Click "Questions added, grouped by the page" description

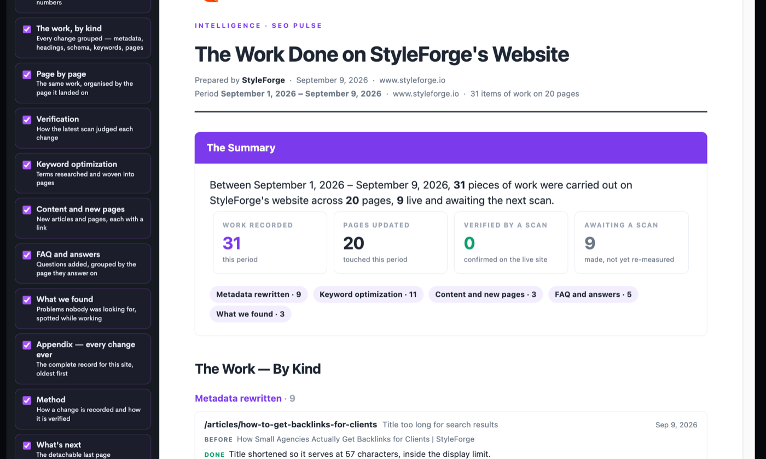coord(86,269)
